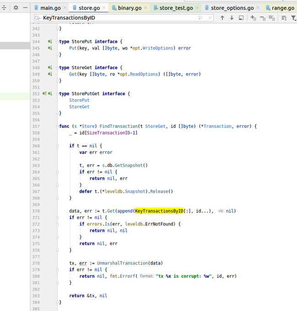The height and width of the screenshot is (311, 297).
Task: Open the binary.go tab
Action: point(130,8)
